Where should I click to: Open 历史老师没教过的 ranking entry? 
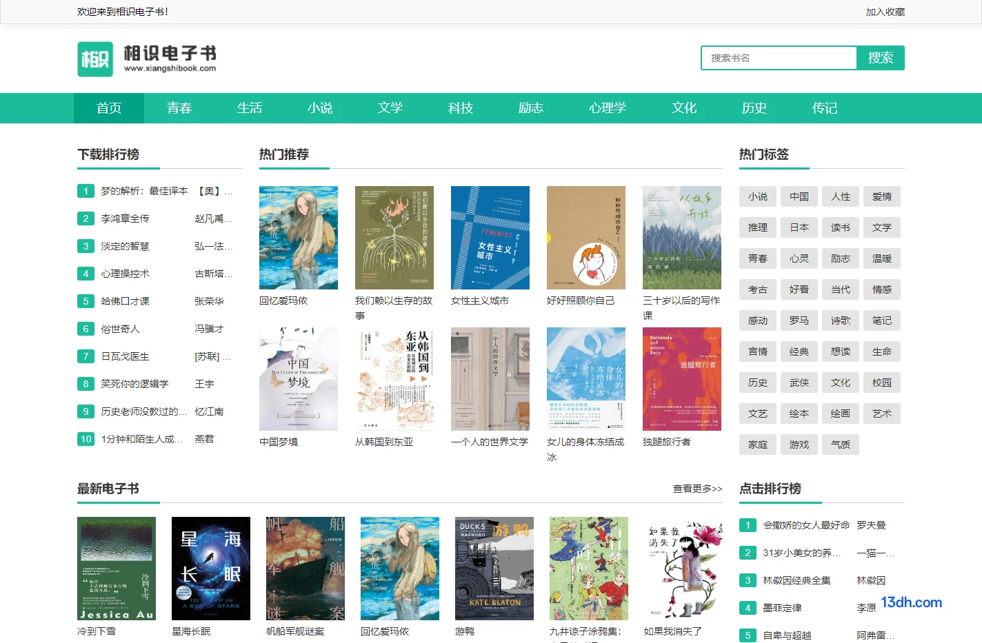pos(144,411)
